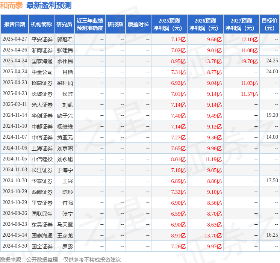Screen dimensions: 280x263
Task: Click analyst 余伟民 in the 国泰海通 row
Action: [x=65, y=61]
